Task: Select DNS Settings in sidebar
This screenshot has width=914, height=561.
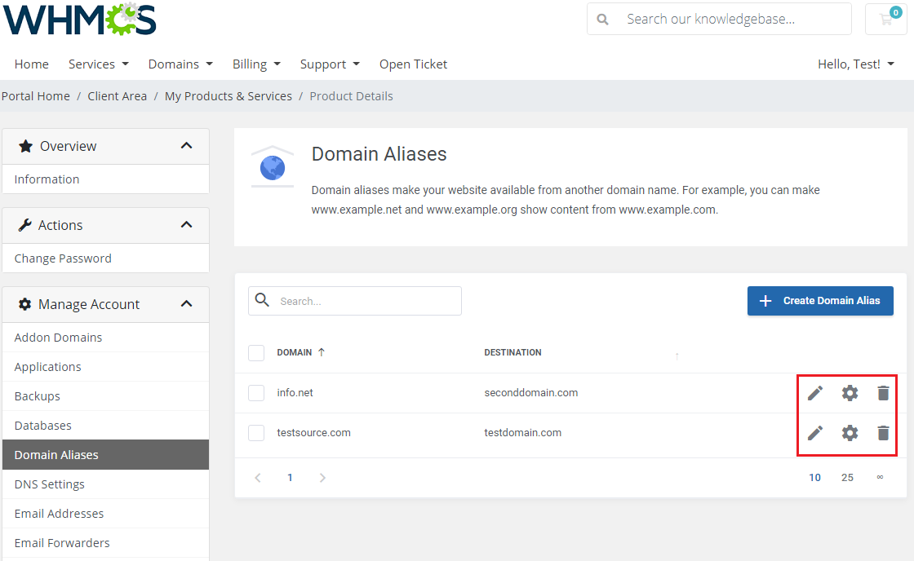Action: click(105, 484)
